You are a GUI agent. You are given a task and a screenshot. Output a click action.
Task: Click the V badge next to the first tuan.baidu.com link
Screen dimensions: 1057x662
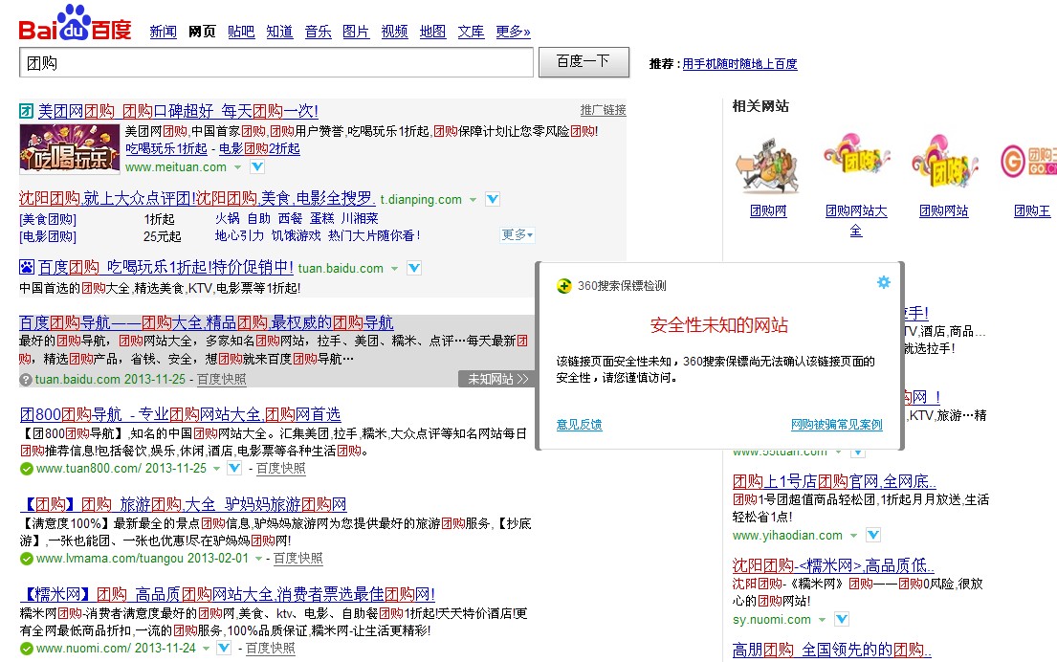pyautogui.click(x=414, y=268)
